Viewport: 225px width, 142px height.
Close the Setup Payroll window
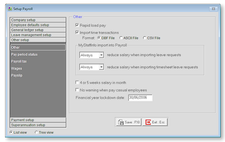point(214,9)
